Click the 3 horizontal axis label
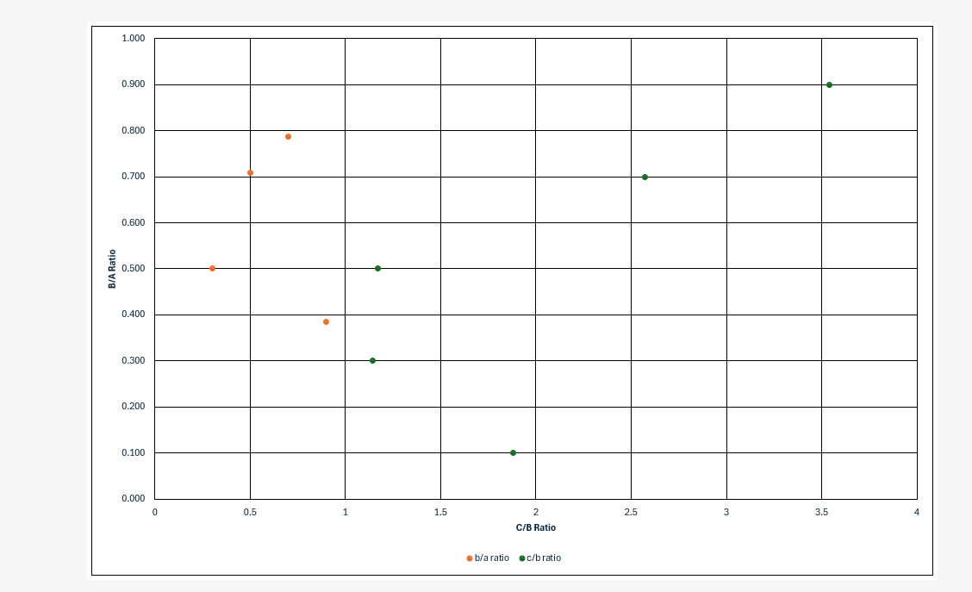972x592 pixels. point(726,512)
